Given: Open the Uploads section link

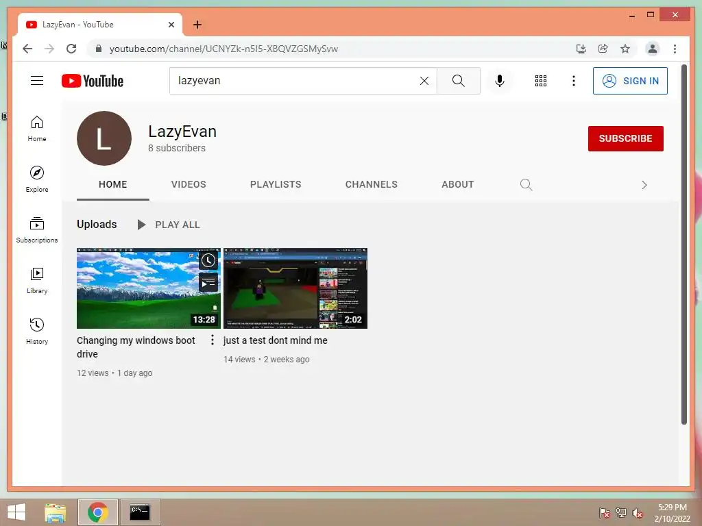Looking at the screenshot, I should [x=97, y=224].
